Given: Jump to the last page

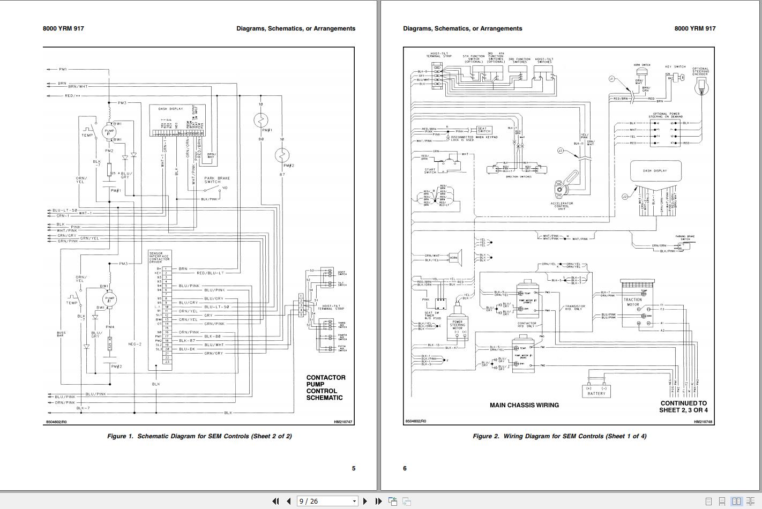Looking at the screenshot, I should [378, 501].
